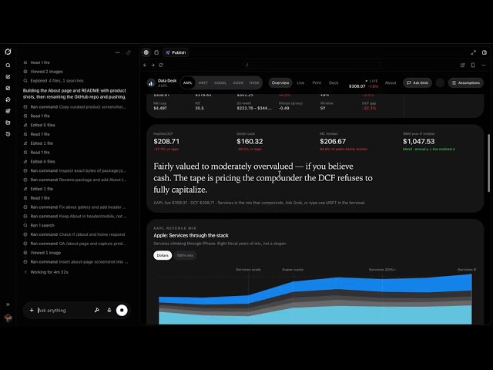Select the globe preview icon in top bar

pyautogui.click(x=146, y=52)
